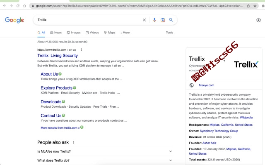The image size is (265, 165).
Task: Select the All results tab
Action: click(41, 33)
